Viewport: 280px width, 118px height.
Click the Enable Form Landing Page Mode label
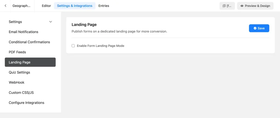101,46
